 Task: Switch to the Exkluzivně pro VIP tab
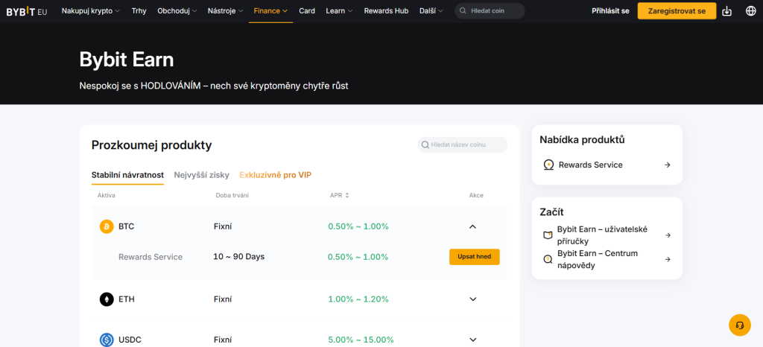[x=275, y=175]
